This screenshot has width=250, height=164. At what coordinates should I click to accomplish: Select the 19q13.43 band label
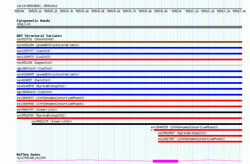(x=24, y=24)
